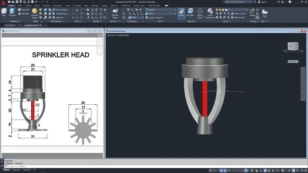Open the Mesh ribbon tab
Viewport: 308px width, 173px height.
coord(37,5)
